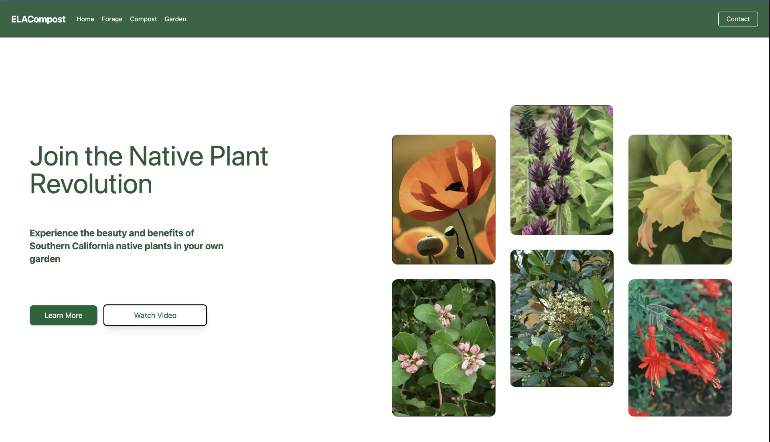Open the pink manzanita blossoms photo
Viewport: 770px width, 442px height.
[443, 348]
